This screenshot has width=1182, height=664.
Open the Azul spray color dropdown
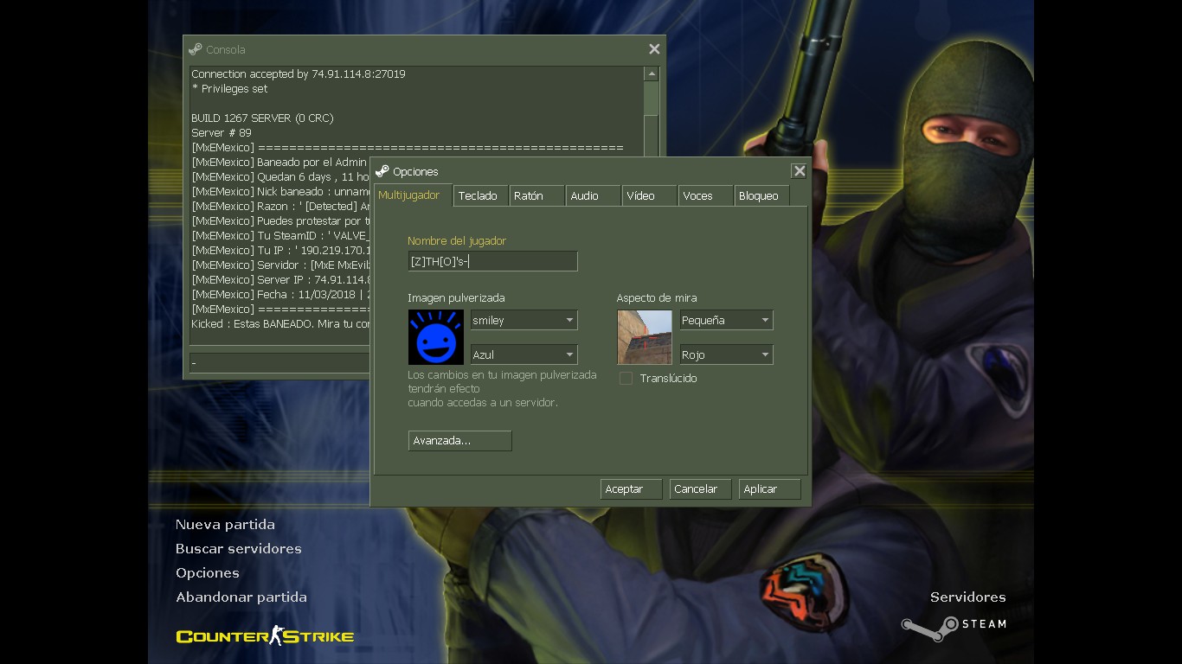click(524, 354)
